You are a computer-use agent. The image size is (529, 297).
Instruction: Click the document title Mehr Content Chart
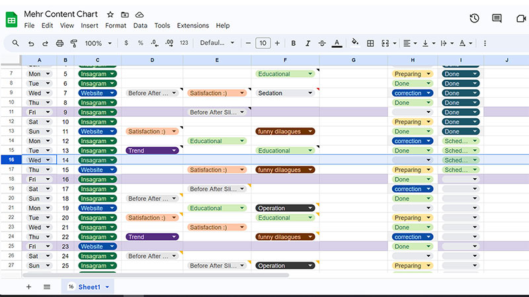61,14
